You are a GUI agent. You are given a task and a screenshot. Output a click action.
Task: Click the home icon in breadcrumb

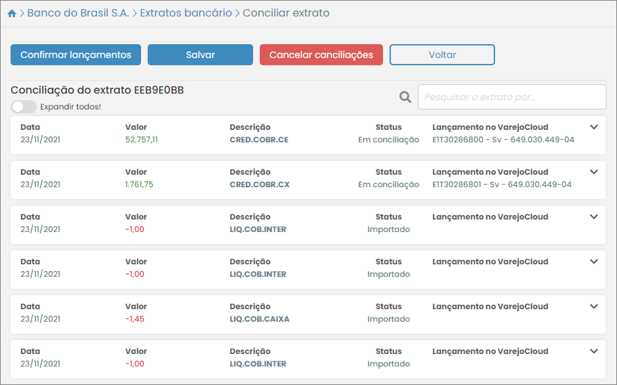click(11, 13)
